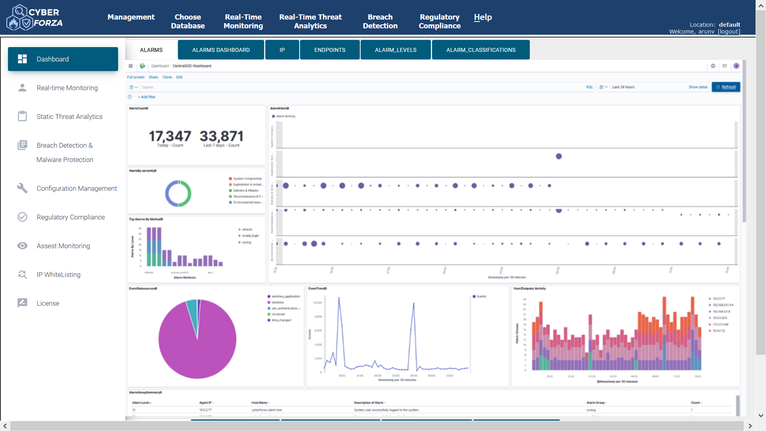Image resolution: width=766 pixels, height=431 pixels.
Task: Open the License sidebar icon
Action: [x=22, y=303]
